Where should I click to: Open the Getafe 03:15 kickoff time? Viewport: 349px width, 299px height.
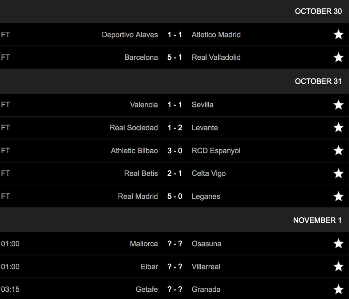point(10,290)
